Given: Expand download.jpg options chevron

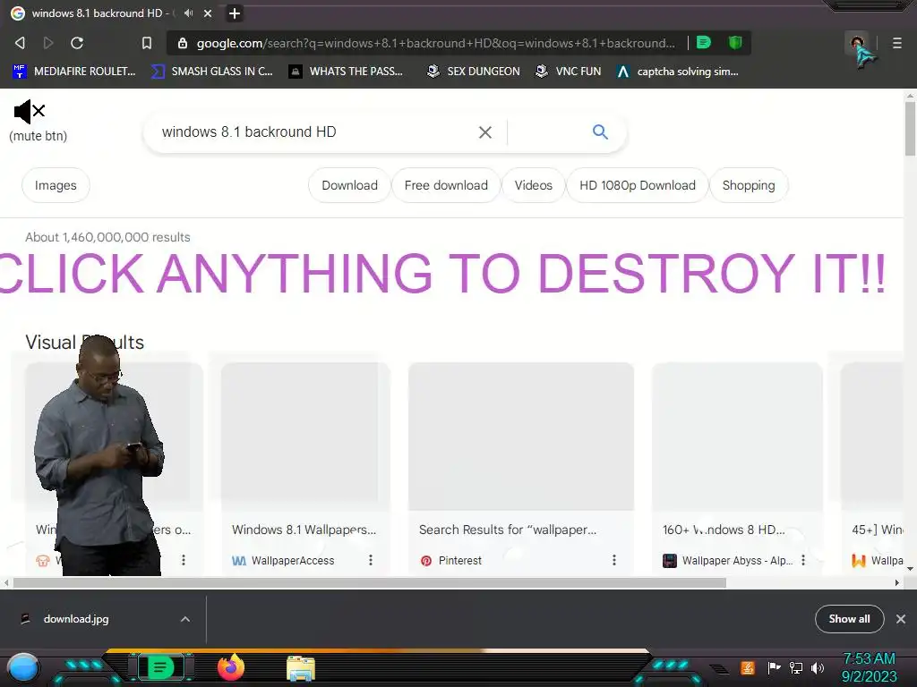Looking at the screenshot, I should coord(185,619).
